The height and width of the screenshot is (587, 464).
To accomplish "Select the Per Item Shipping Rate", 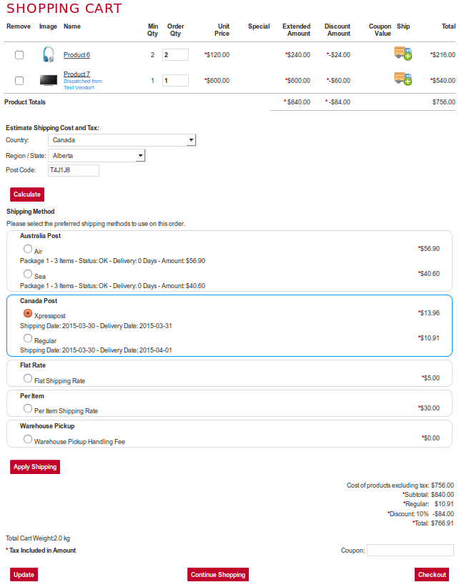I will (27, 409).
